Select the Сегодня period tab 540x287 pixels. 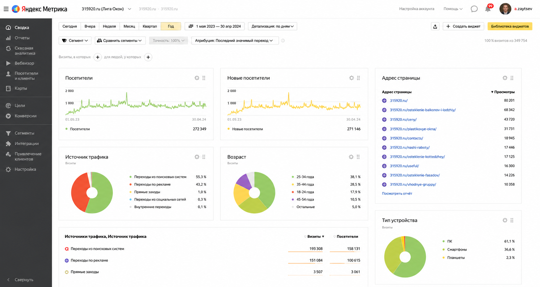(70, 26)
